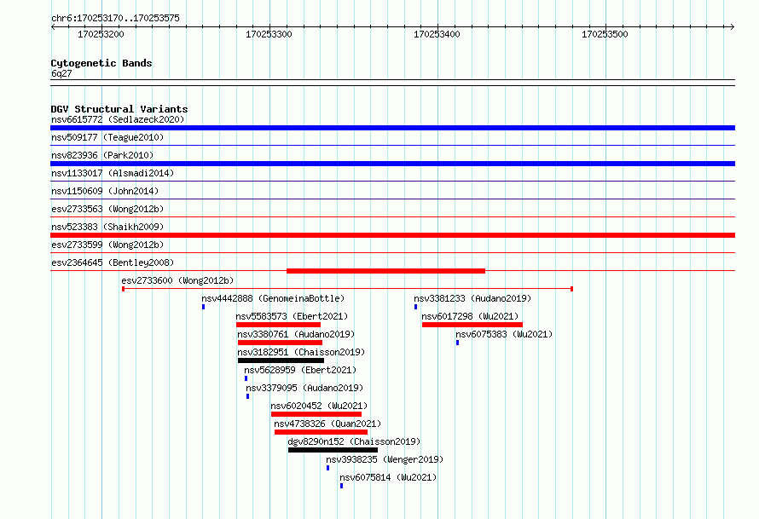The height and width of the screenshot is (519, 759).
Task: Click the DGV Structural Variants track title
Action: (x=119, y=109)
